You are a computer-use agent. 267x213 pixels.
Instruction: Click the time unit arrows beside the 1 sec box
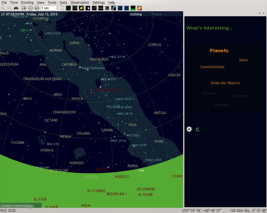click(x=62, y=8)
